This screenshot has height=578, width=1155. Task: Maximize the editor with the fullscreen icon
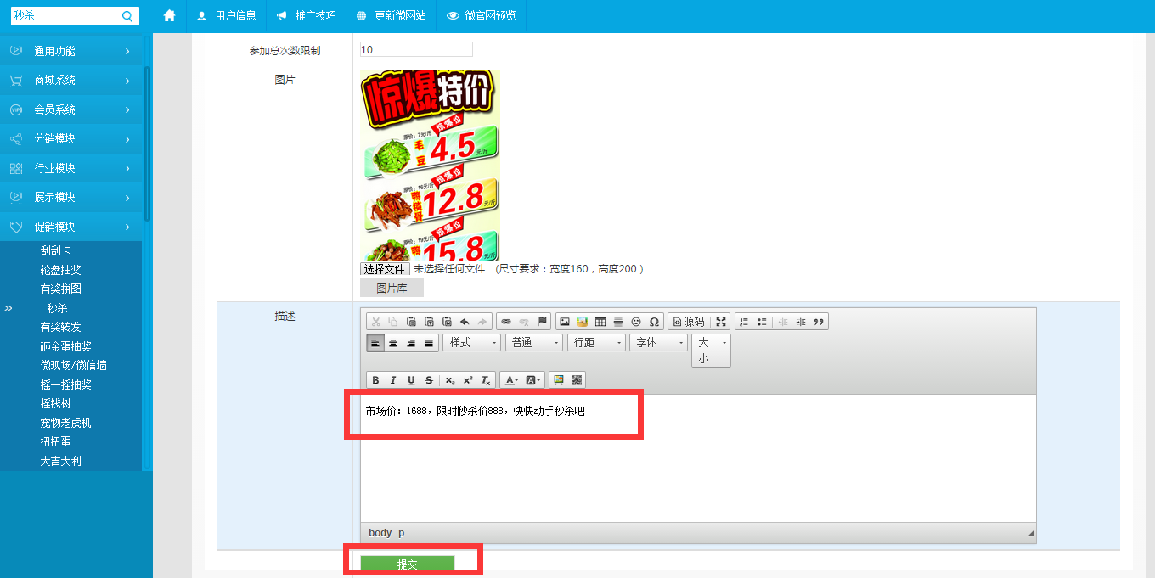721,322
